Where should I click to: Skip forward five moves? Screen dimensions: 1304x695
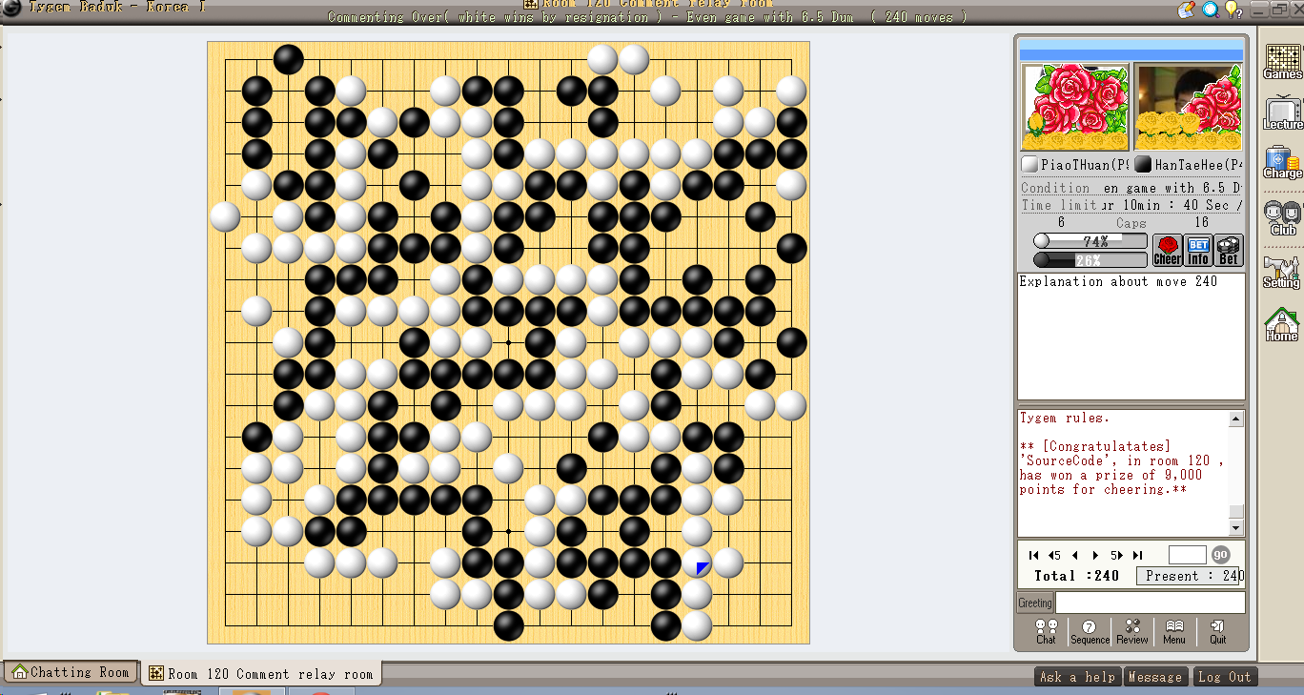pos(1117,555)
